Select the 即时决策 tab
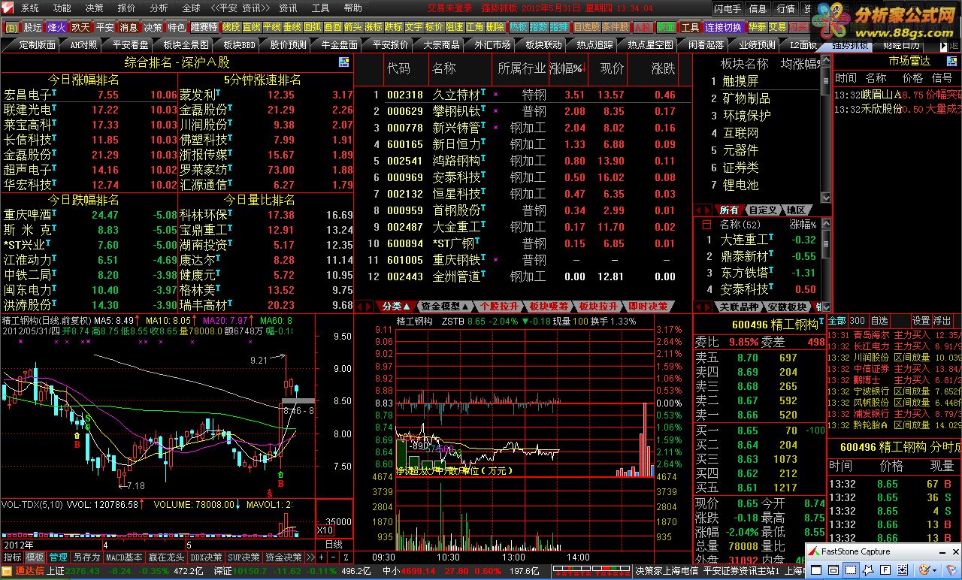The height and width of the screenshot is (580, 962). pyautogui.click(x=648, y=307)
